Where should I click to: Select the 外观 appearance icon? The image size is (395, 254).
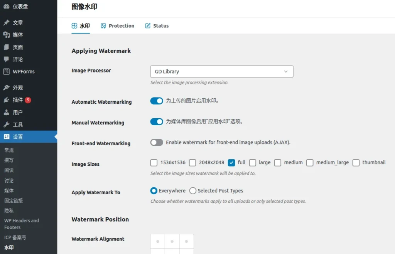coord(7,87)
